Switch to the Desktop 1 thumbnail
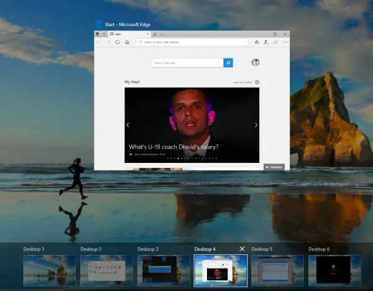 pyautogui.click(x=50, y=270)
